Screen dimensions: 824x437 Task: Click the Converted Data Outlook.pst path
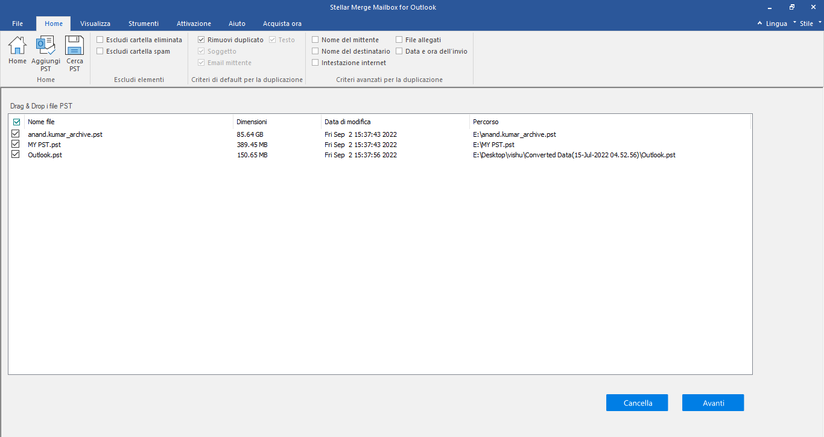click(x=574, y=155)
